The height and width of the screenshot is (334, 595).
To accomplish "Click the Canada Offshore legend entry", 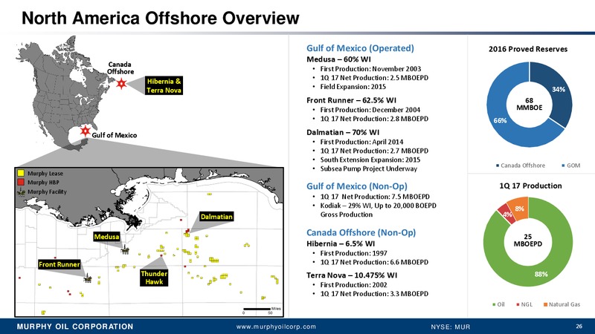I will pos(520,165).
